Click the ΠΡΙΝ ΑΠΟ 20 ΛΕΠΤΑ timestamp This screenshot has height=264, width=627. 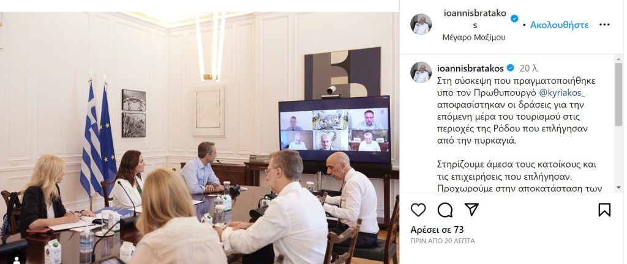(443, 241)
